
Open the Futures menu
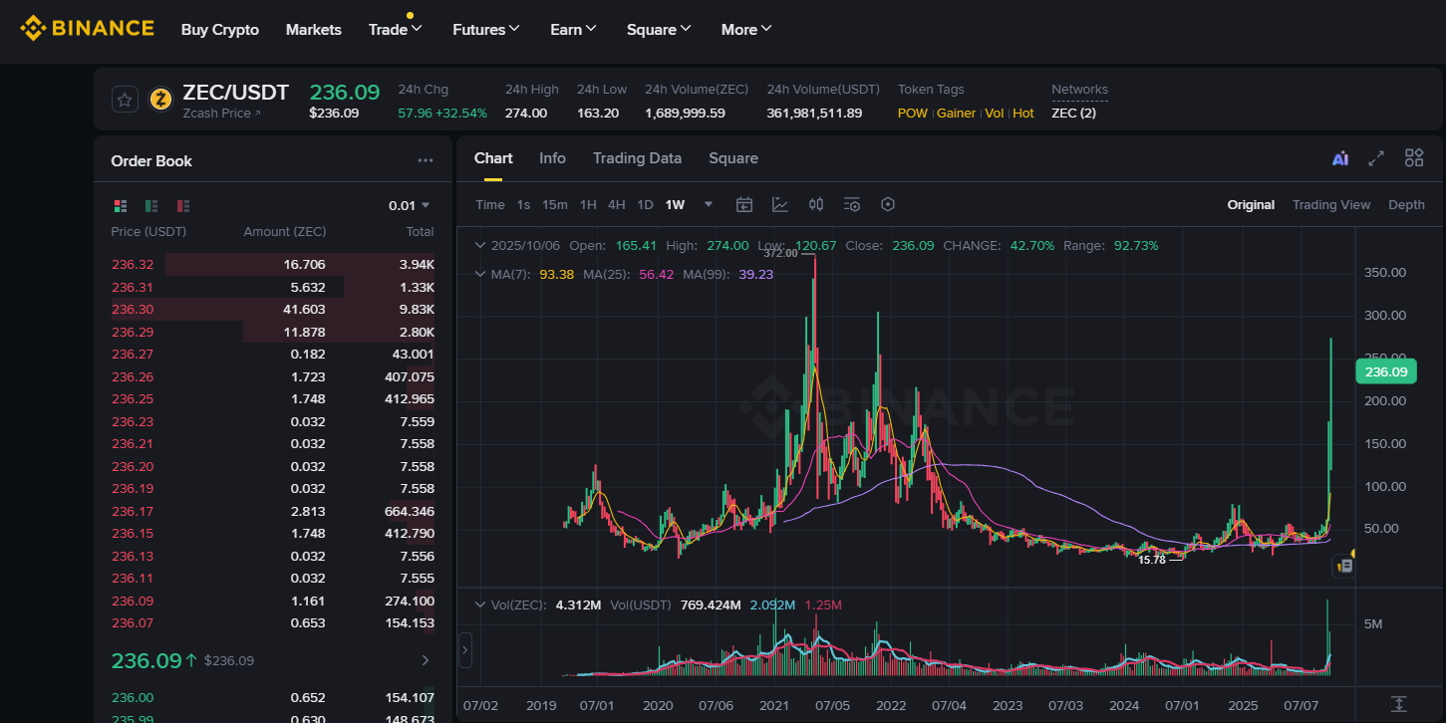(485, 30)
